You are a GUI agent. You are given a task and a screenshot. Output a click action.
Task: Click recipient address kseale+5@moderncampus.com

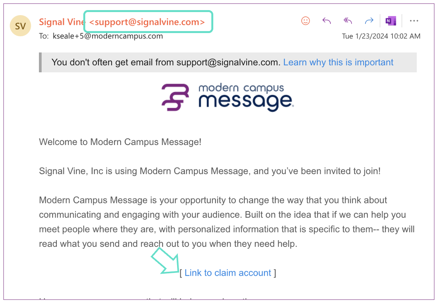[107, 36]
